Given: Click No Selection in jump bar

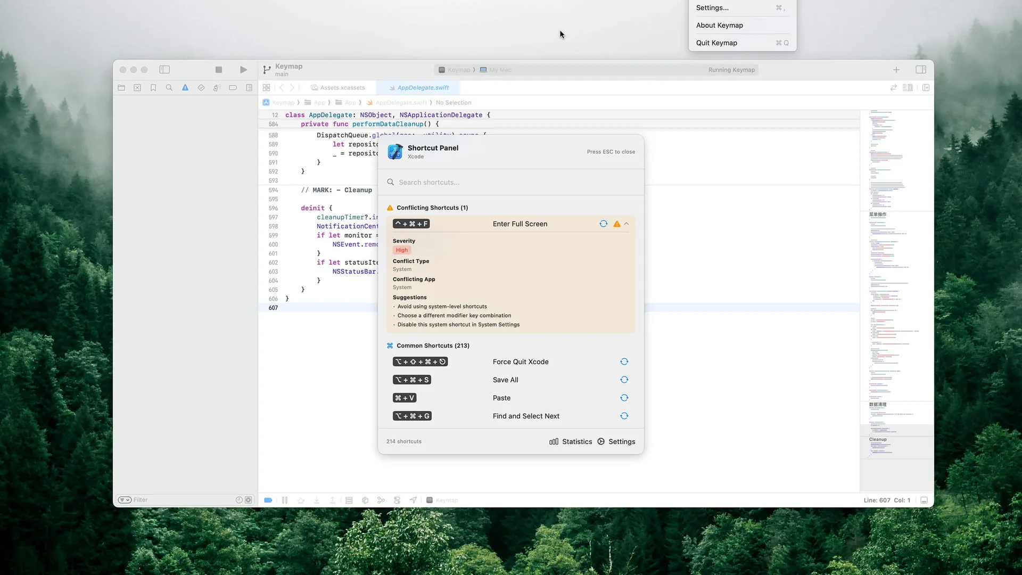Looking at the screenshot, I should click(x=454, y=103).
